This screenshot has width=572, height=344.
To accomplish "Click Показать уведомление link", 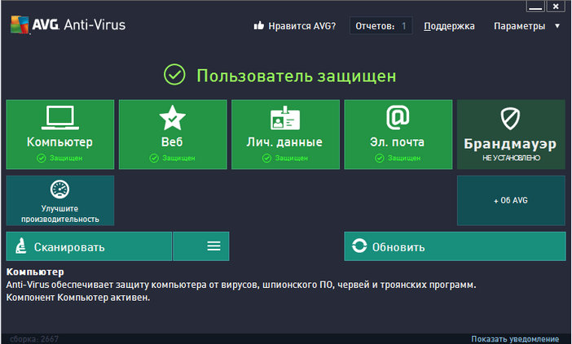I will (x=515, y=339).
